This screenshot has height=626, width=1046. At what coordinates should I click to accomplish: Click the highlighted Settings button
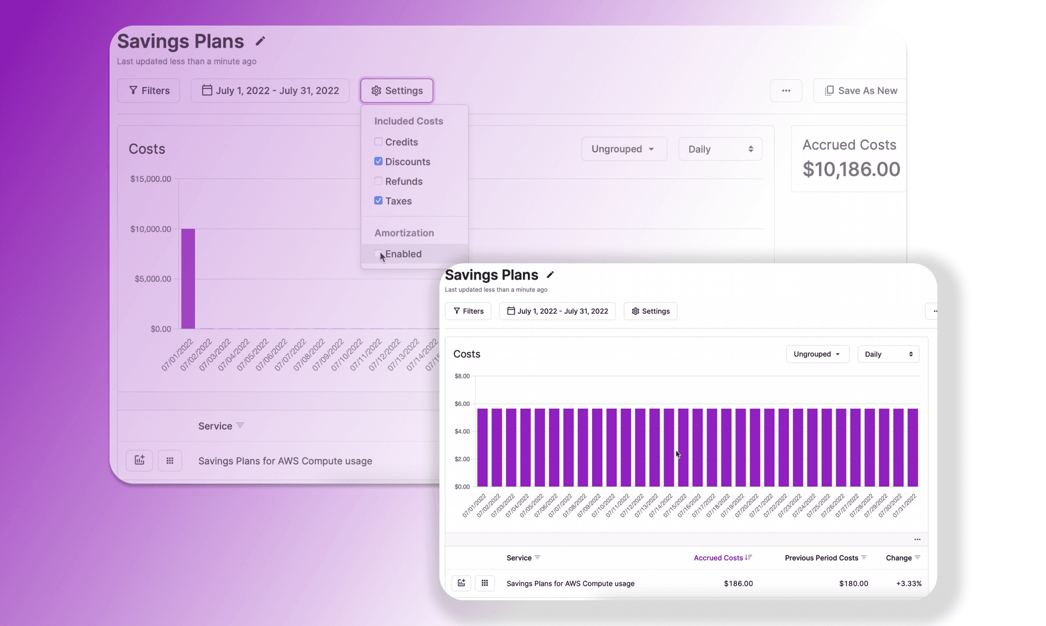[x=397, y=90]
